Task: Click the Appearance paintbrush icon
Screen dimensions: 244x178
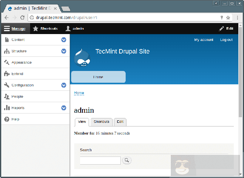Action: pos(7,62)
